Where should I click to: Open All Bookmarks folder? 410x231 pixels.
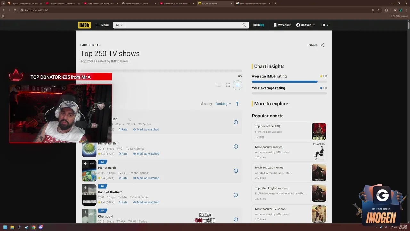(400, 16)
